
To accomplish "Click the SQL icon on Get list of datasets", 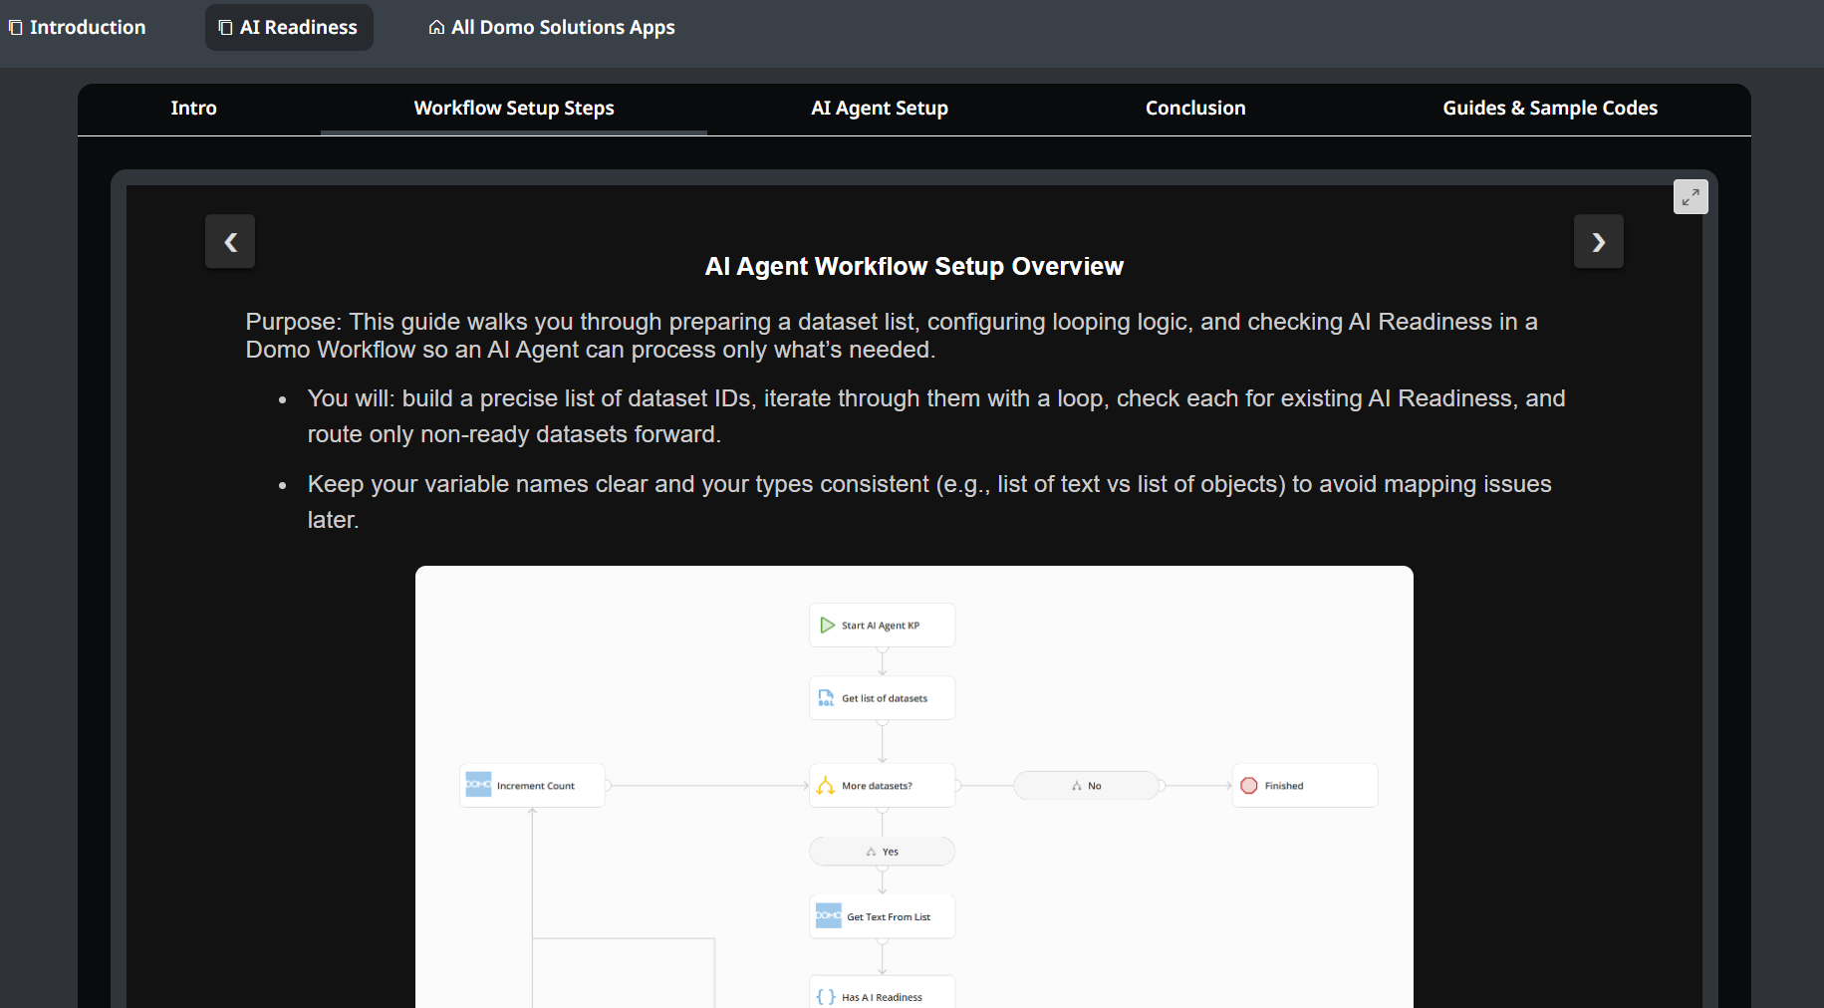I will click(826, 697).
